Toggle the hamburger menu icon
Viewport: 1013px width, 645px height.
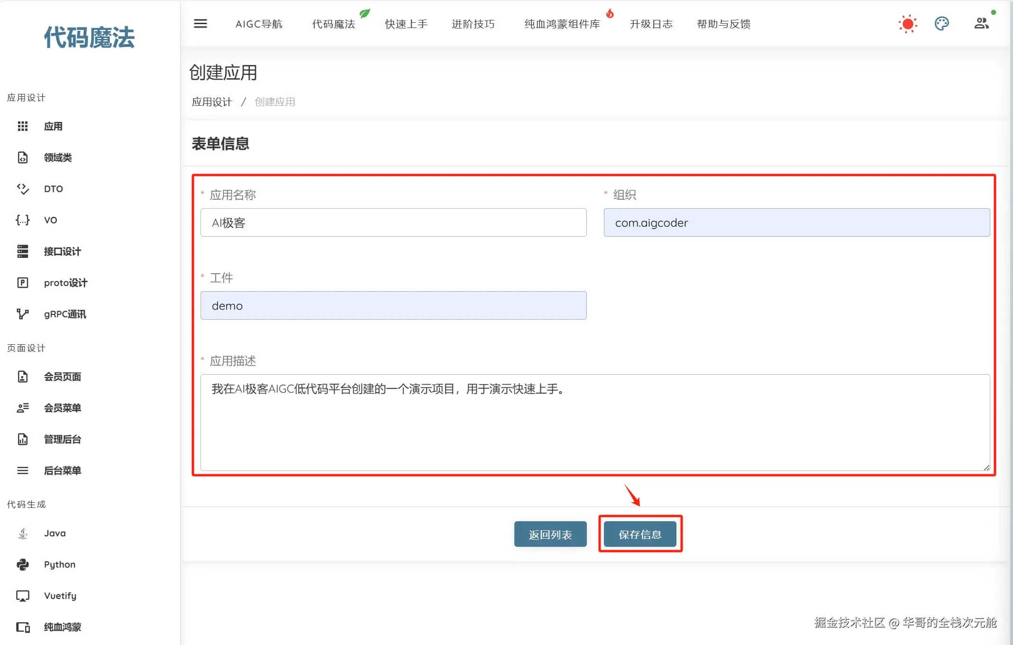[x=201, y=24]
